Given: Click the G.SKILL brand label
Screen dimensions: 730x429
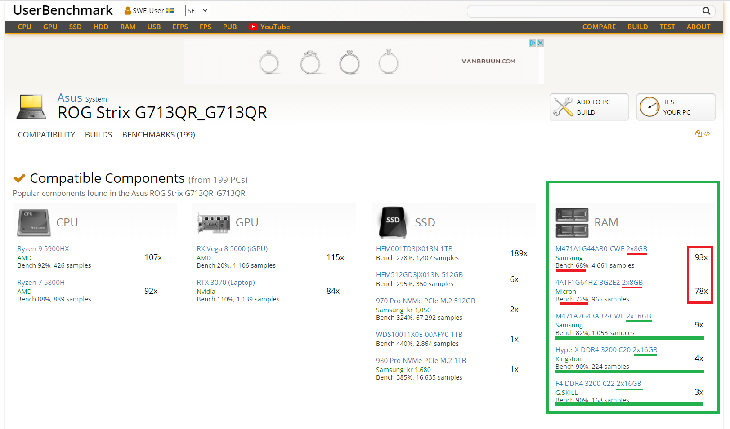Looking at the screenshot, I should [567, 393].
